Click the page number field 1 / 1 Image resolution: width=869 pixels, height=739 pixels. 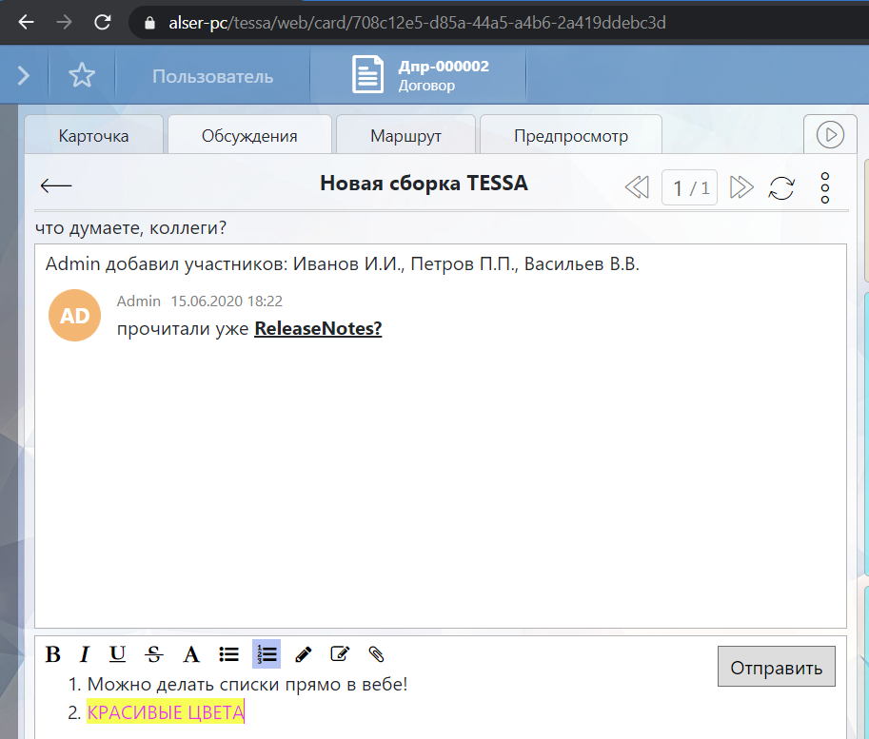click(689, 187)
